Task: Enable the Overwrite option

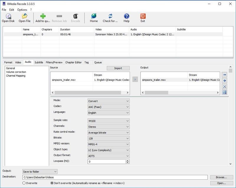Action: pos(24,183)
